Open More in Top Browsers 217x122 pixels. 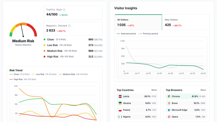(x=203, y=90)
